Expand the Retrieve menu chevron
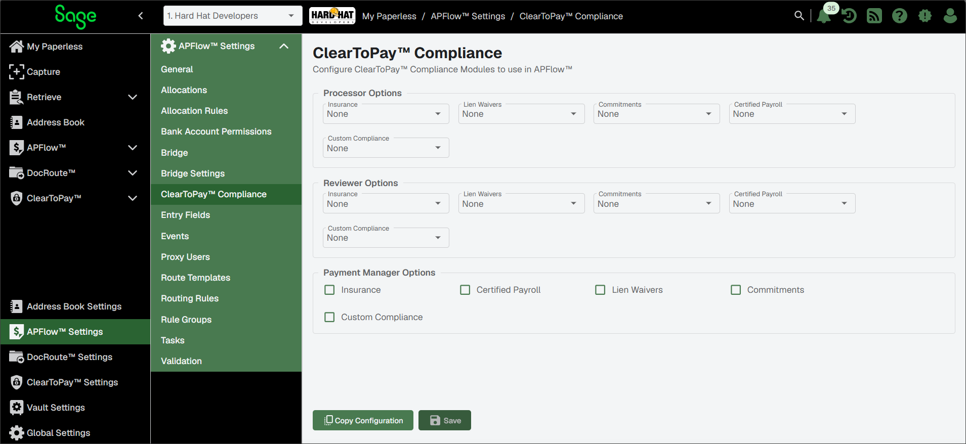 pyautogui.click(x=133, y=97)
